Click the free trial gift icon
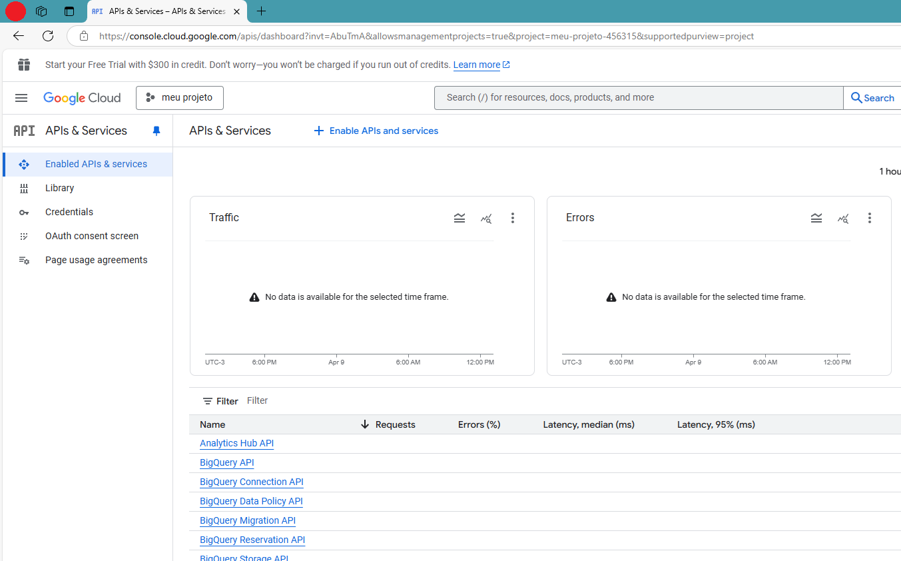The width and height of the screenshot is (901, 561). [24, 65]
